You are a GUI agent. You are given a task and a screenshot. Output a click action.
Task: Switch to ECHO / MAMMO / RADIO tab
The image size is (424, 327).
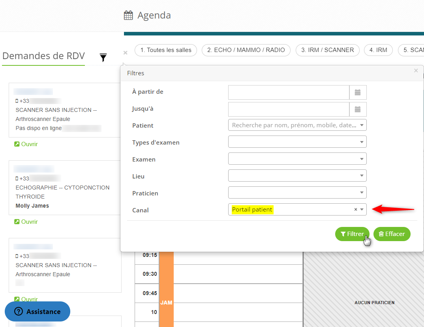pos(246,50)
